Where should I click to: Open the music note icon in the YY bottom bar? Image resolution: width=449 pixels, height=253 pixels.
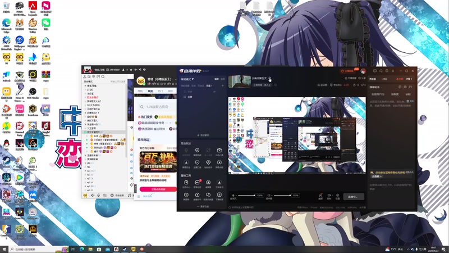(130, 195)
